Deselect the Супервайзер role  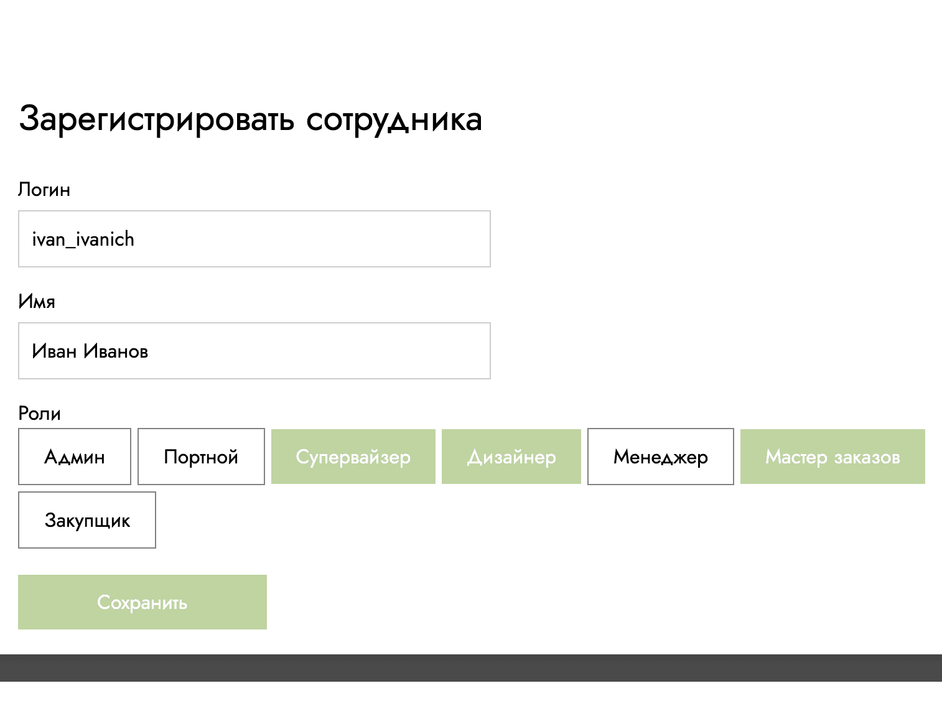pos(353,457)
